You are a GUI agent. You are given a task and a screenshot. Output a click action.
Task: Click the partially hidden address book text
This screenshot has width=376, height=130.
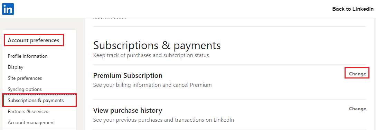point(109,18)
